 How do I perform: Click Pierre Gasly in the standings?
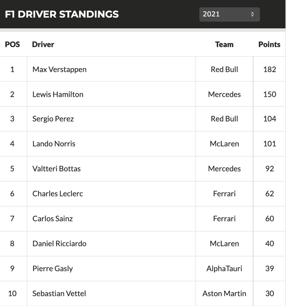(x=53, y=269)
